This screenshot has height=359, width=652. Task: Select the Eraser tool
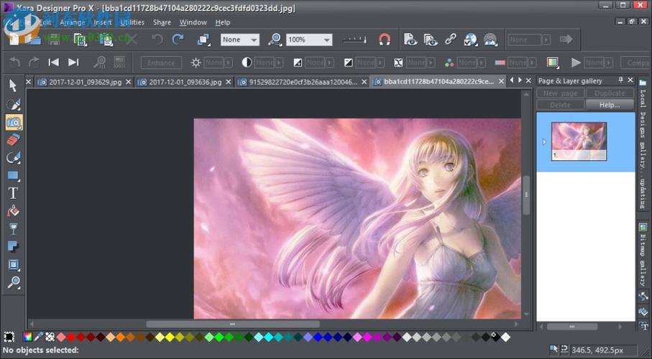click(x=14, y=139)
